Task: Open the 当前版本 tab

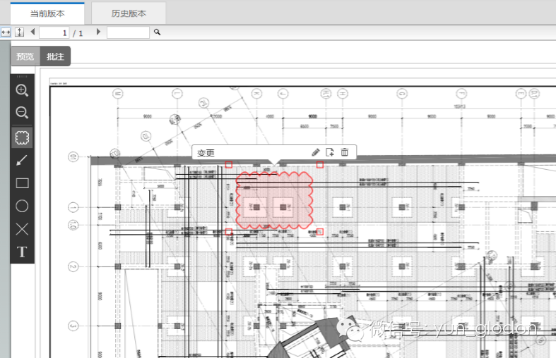Action: (x=47, y=13)
